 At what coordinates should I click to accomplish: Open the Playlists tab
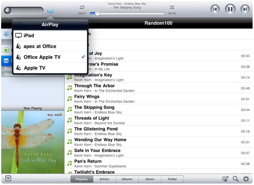[82, 179]
